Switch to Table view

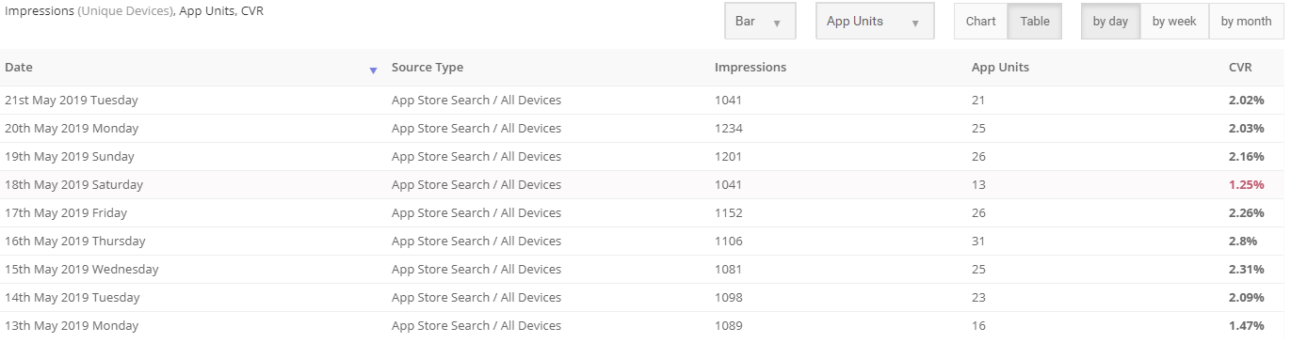pos(1035,22)
